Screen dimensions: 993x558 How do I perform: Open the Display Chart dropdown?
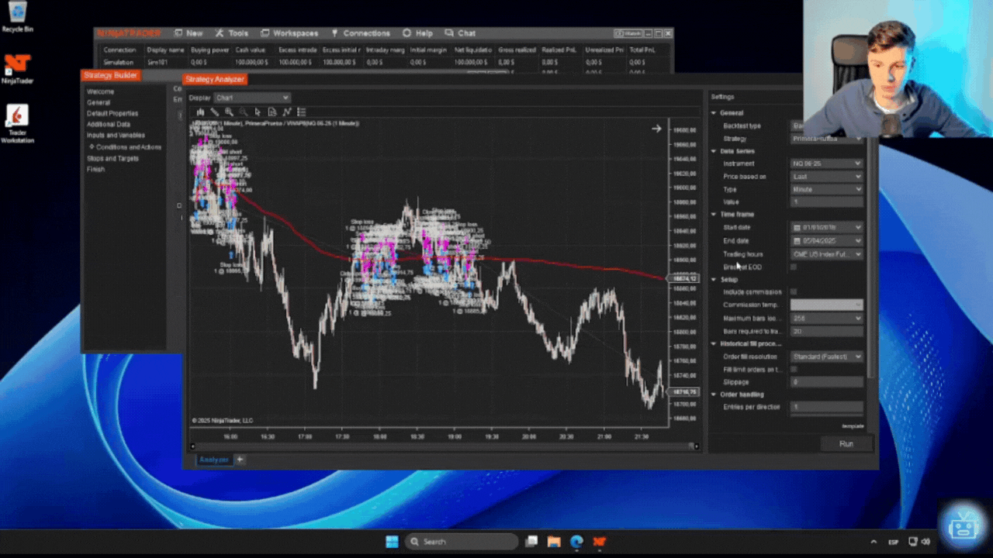pos(252,98)
